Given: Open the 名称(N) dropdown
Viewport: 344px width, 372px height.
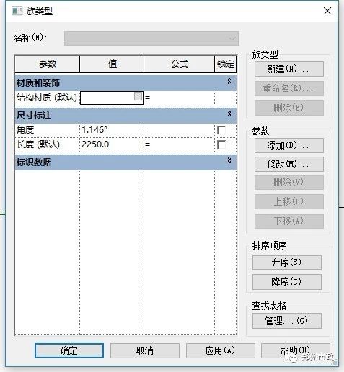Looking at the screenshot, I should 151,38.
